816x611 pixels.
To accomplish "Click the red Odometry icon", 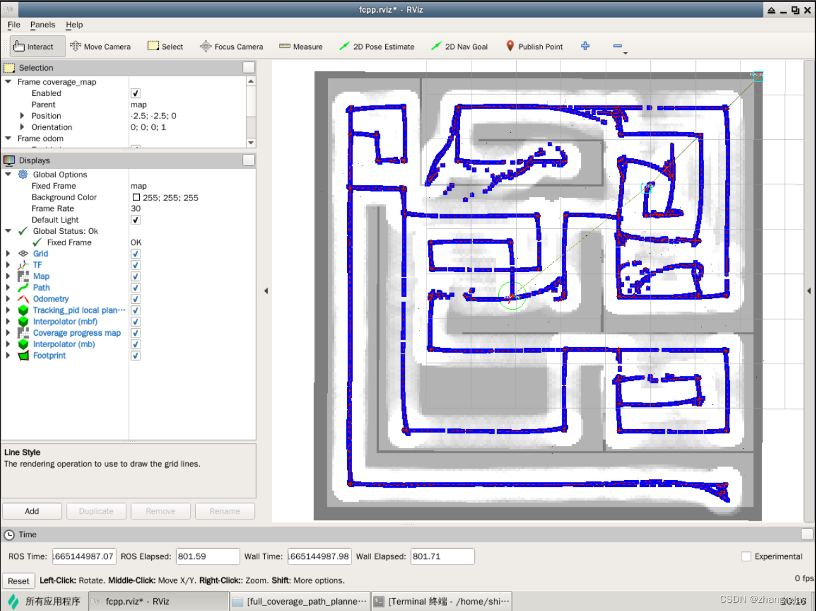I will [x=23, y=299].
